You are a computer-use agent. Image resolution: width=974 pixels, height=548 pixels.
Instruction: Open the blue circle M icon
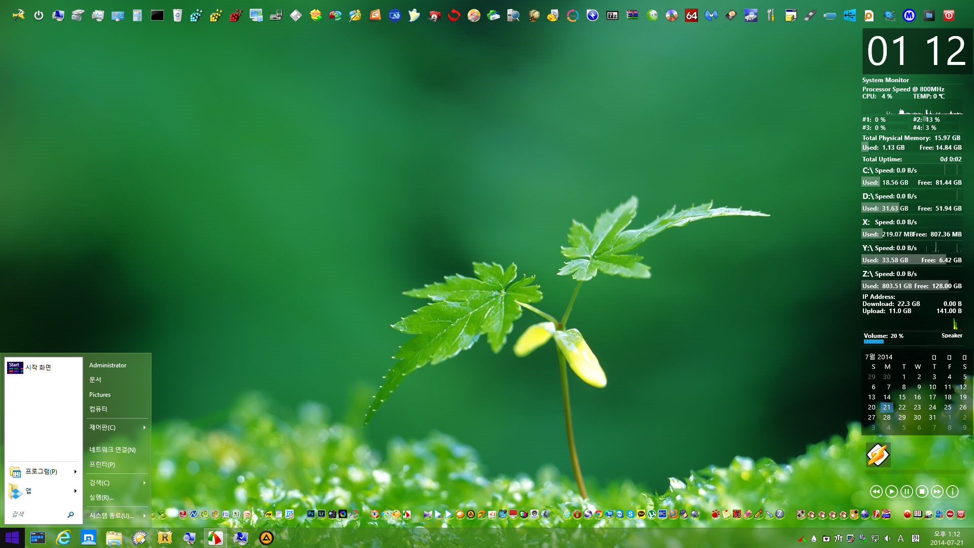coord(909,15)
